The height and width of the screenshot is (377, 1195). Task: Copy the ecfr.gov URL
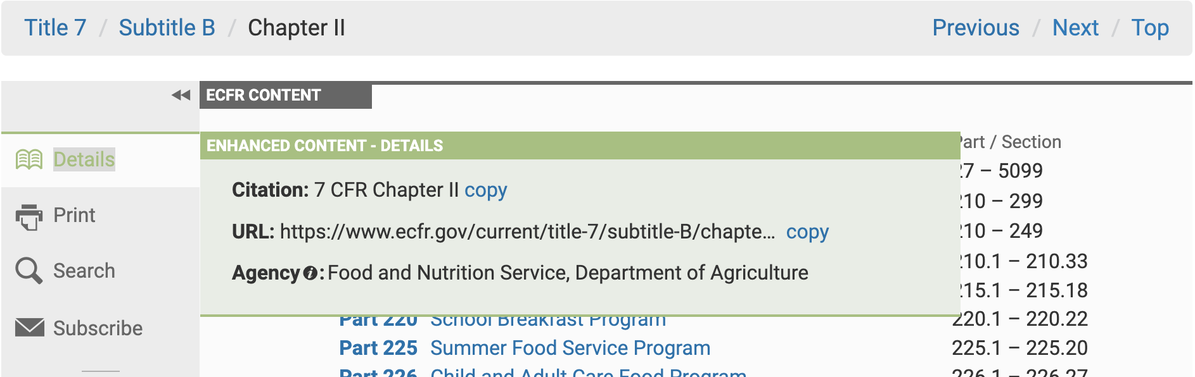point(807,232)
